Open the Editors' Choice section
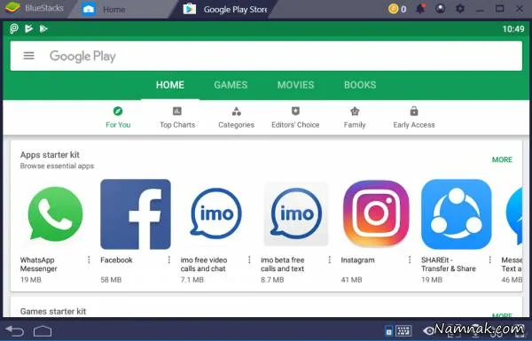 295,117
